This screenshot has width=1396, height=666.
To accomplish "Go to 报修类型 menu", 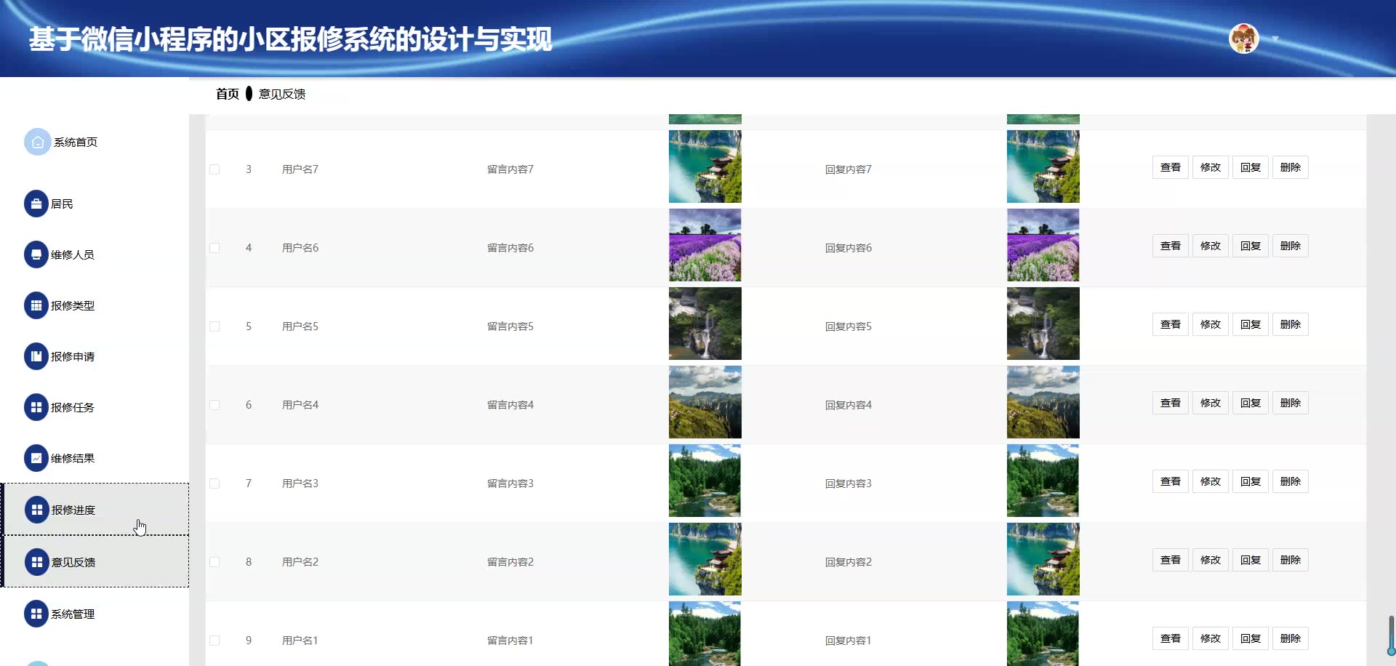I will 73,305.
